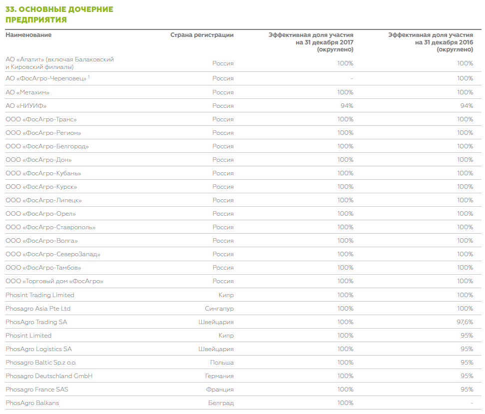This screenshot has height=414, width=485.
Task: Click the 2016 100% value for ФосАгро-Череповец
Action: 465,78
